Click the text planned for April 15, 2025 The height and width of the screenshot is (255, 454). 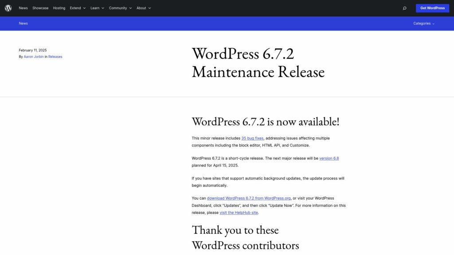[x=215, y=166]
